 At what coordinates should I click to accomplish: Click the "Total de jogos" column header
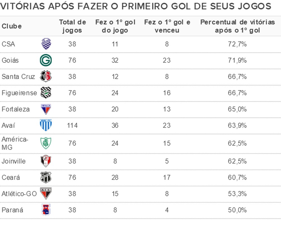point(72,26)
